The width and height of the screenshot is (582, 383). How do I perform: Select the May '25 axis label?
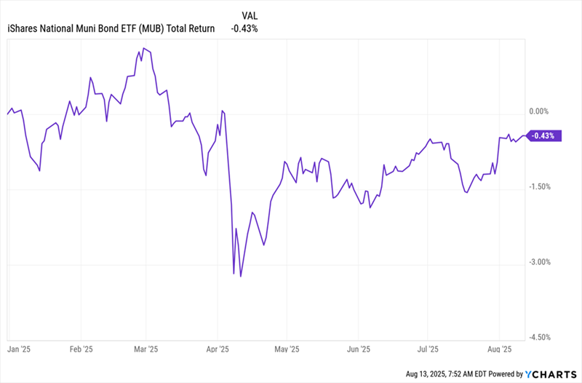[x=287, y=348]
